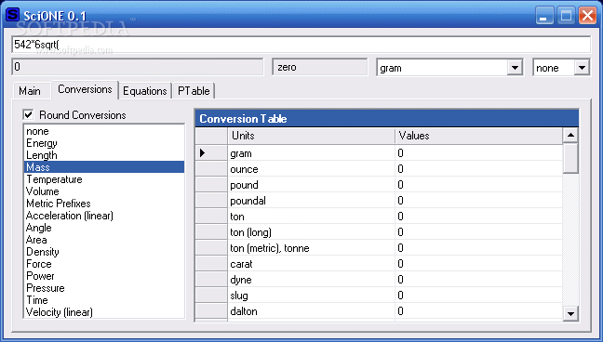Click the gram unit cell
603x342 pixels.
(x=312, y=153)
